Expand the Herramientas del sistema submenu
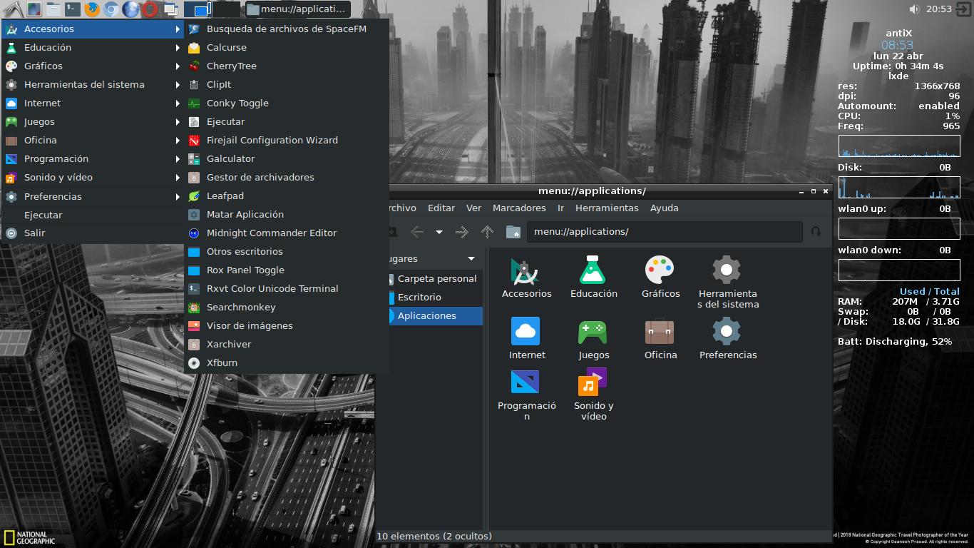The height and width of the screenshot is (548, 974). (x=93, y=85)
